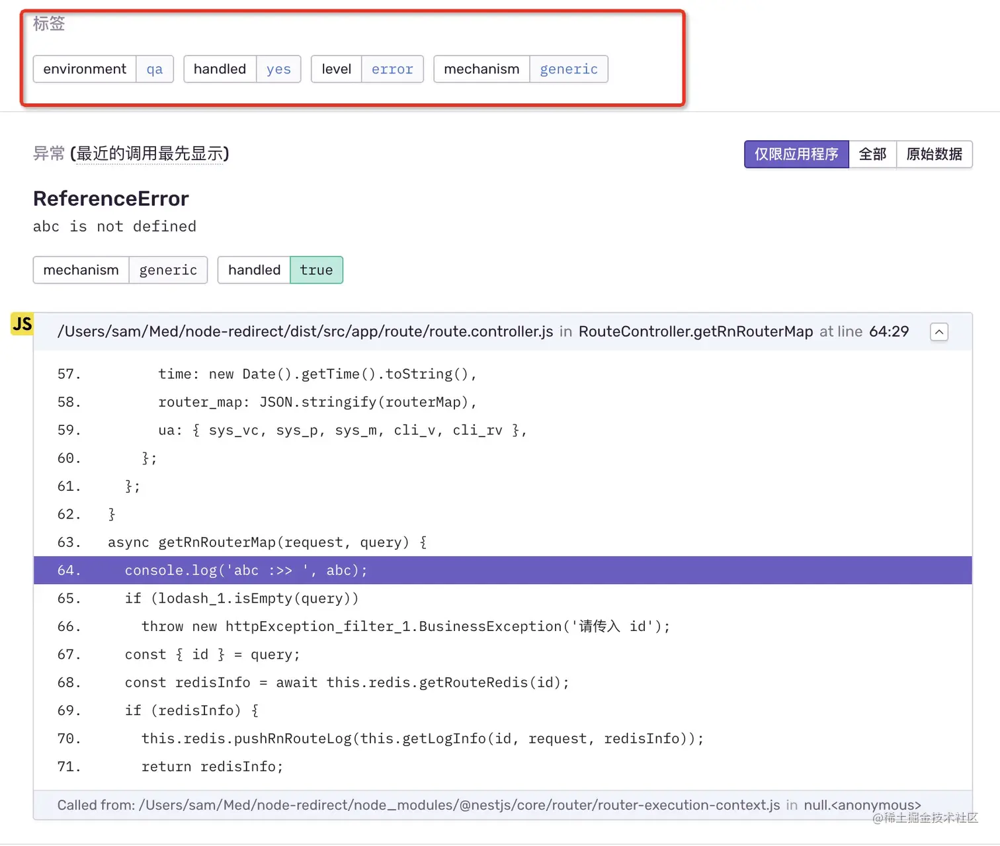The image size is (1000, 846).
Task: Click the JS platform icon
Action: (22, 324)
